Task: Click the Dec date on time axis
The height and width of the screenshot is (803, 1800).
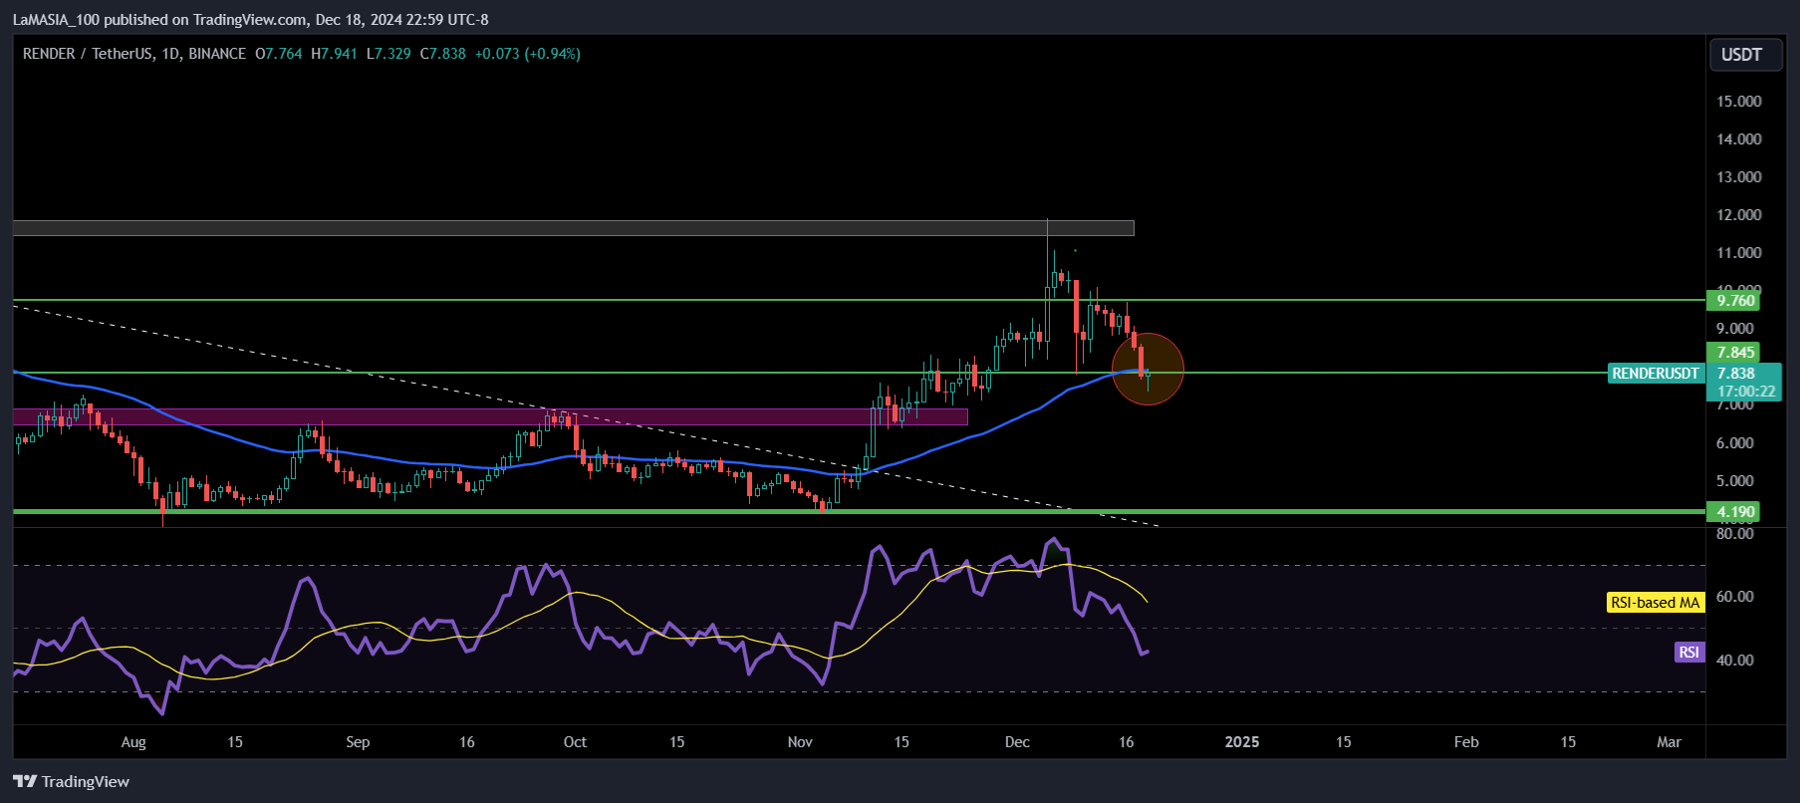Action: 1017,742
